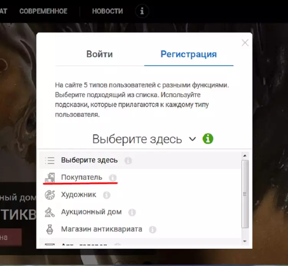The image size is (288, 266).
Task: Click the info icon next to Аукционный дом
Action: 132,212
